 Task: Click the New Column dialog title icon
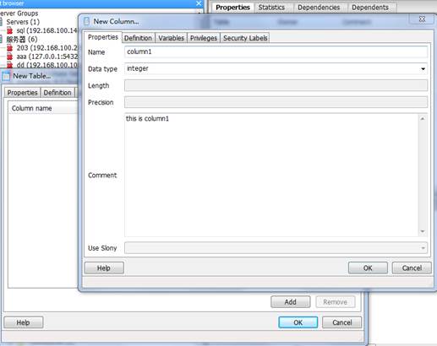pyautogui.click(x=86, y=21)
